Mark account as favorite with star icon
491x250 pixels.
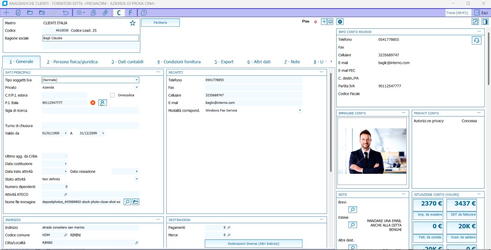click(x=133, y=23)
